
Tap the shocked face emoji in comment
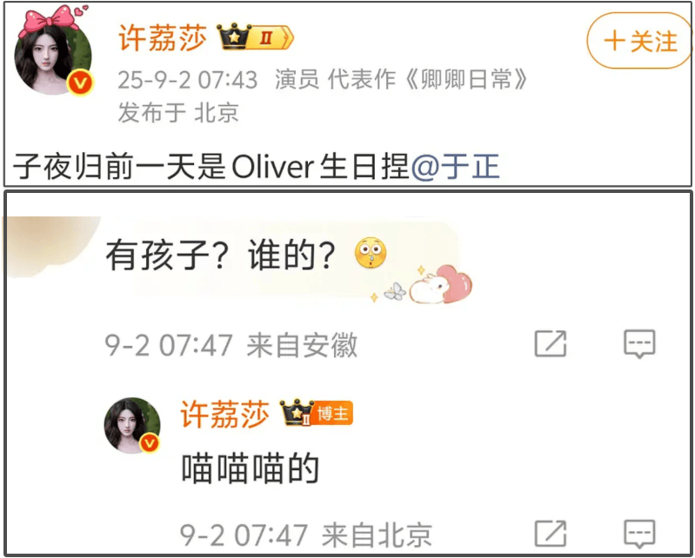[x=371, y=252]
